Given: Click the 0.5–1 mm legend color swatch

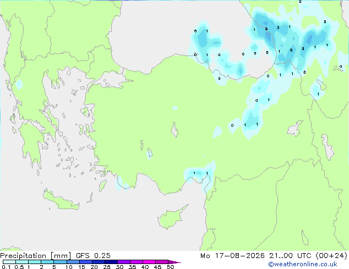Looking at the screenshot, I should point(22,262).
